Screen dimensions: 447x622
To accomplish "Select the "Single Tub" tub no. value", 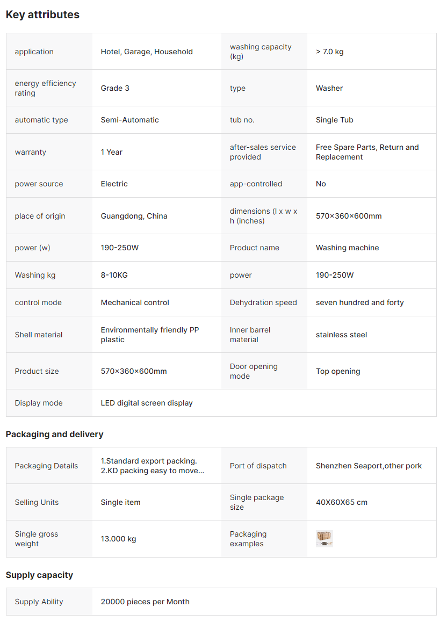I will click(334, 120).
